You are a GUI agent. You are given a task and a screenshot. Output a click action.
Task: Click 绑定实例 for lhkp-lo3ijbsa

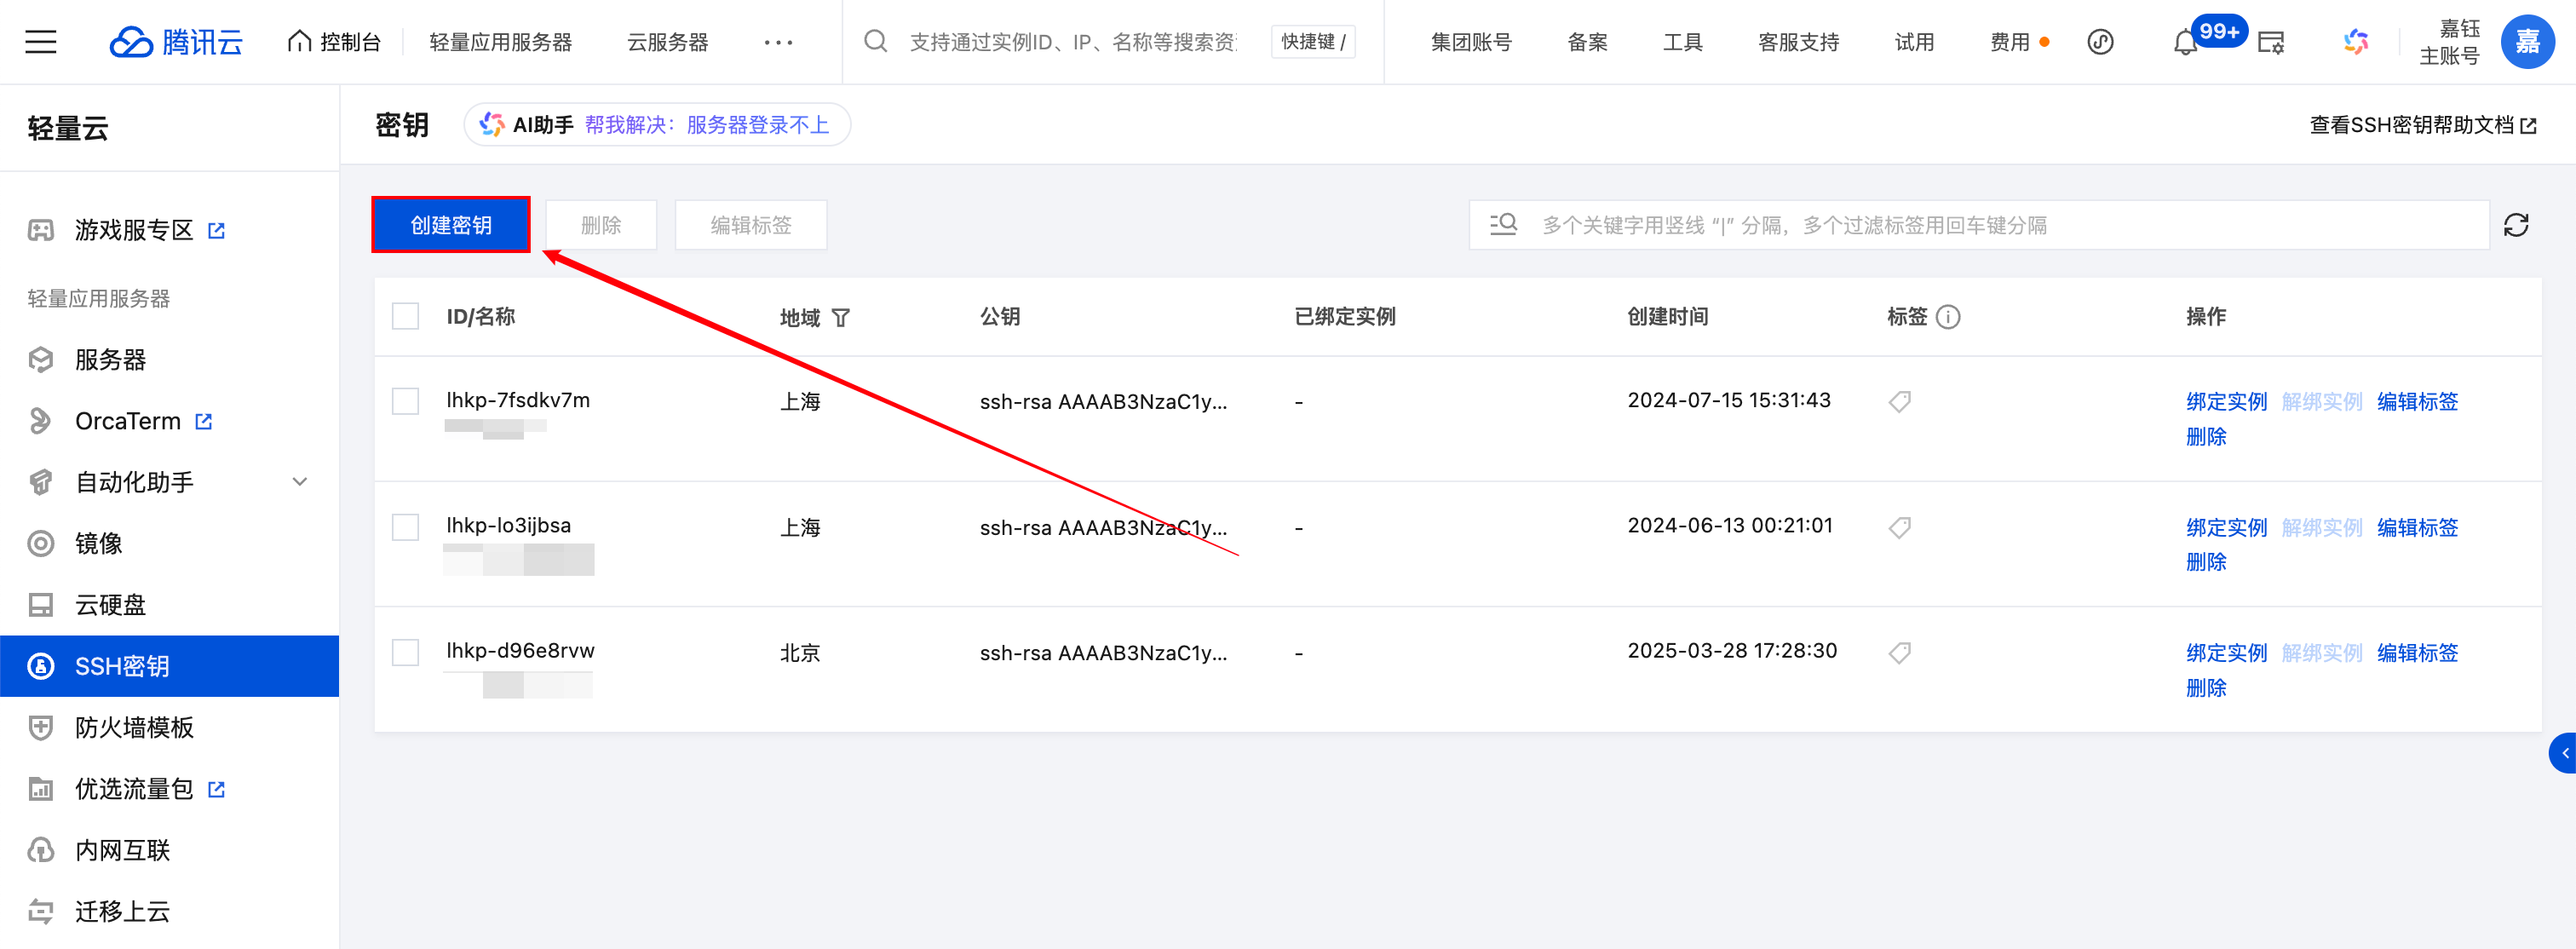[2226, 527]
